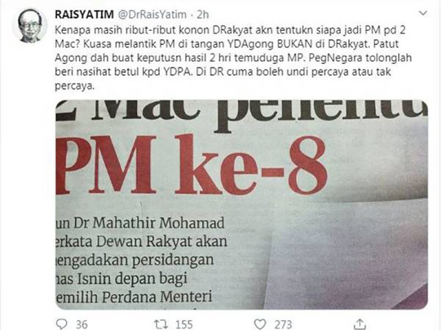Screen dimensions: 441x330
Task: Click the likes count 273
Action: click(x=283, y=324)
